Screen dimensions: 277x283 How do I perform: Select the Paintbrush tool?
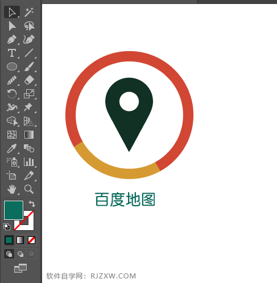pyautogui.click(x=29, y=66)
